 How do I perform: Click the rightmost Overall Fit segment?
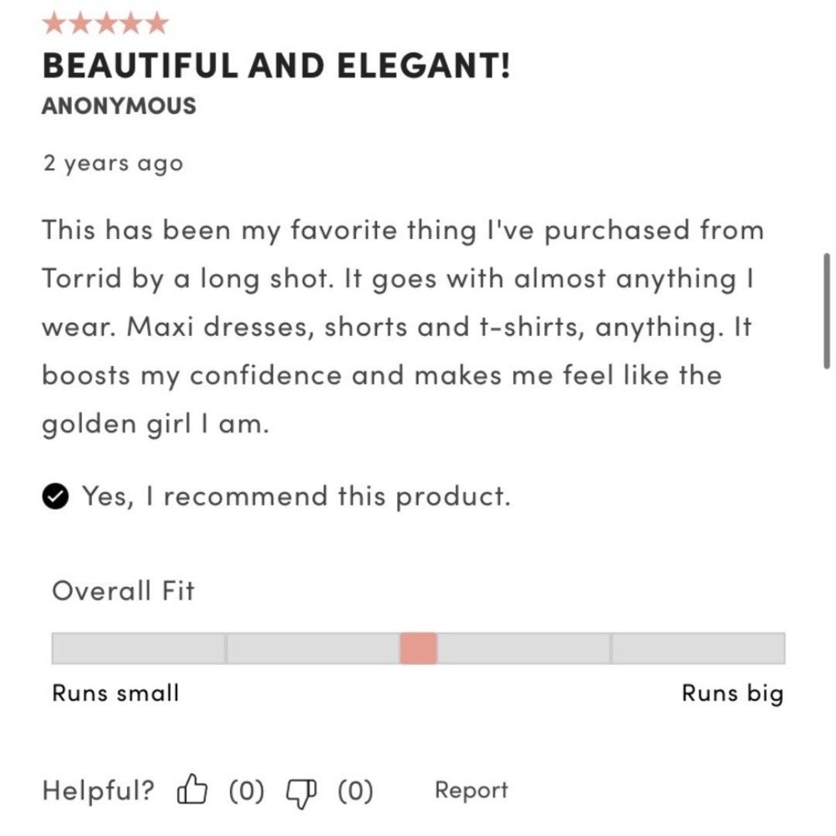(x=698, y=649)
